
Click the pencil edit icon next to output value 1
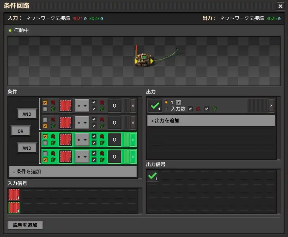178,102
